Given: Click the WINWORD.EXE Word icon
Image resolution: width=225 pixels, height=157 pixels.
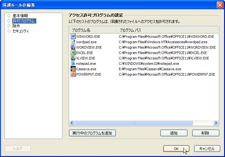Looking at the screenshot, I should (73, 36).
